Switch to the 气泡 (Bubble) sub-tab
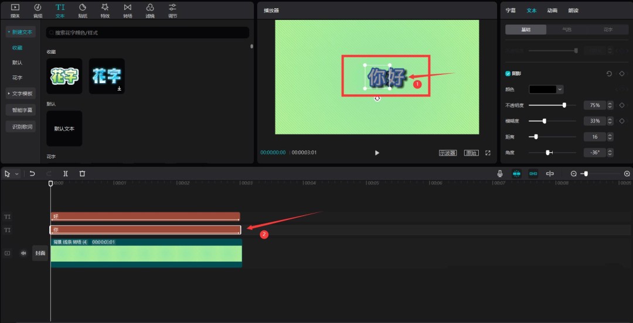The height and width of the screenshot is (323, 633). click(567, 29)
